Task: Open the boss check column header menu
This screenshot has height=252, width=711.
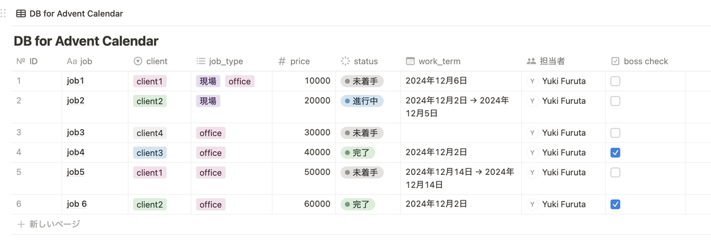Action: point(645,61)
